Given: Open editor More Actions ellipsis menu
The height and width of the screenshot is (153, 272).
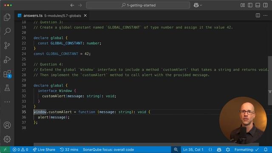Looking at the screenshot, I should click(x=265, y=15).
